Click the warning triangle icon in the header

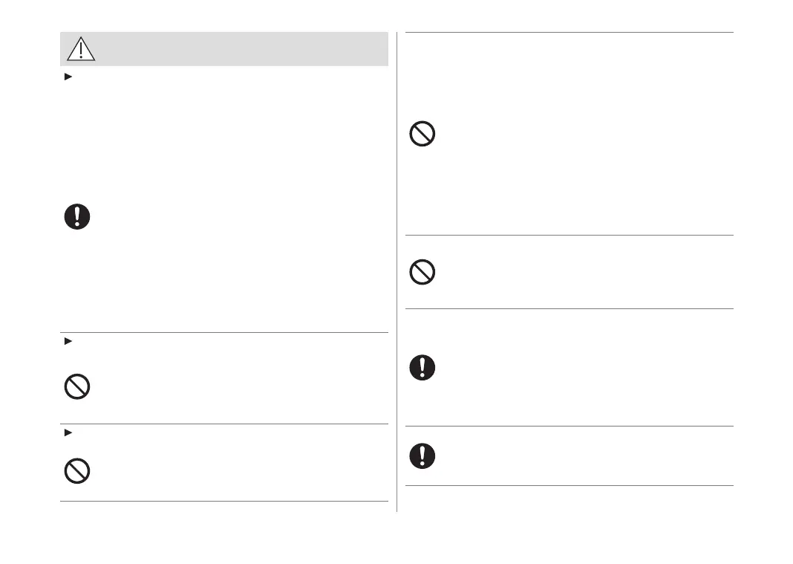[x=81, y=48]
